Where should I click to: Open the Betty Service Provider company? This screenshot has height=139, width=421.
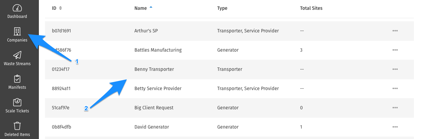pos(158,88)
